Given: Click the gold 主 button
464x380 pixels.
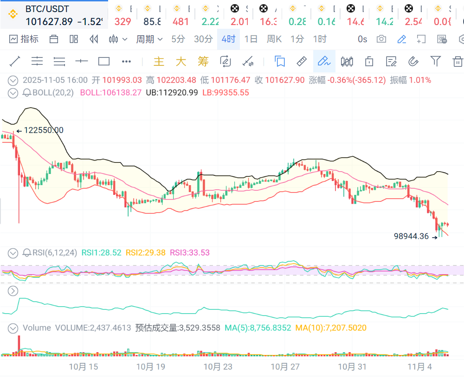Looking at the screenshot, I should pyautogui.click(x=159, y=61).
